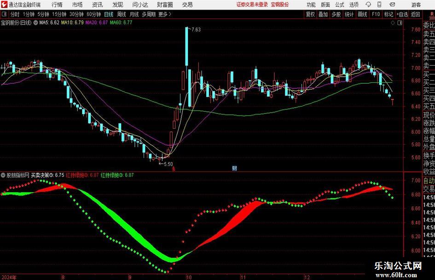Open the F10 company info
435x280 pixels.
376,14
